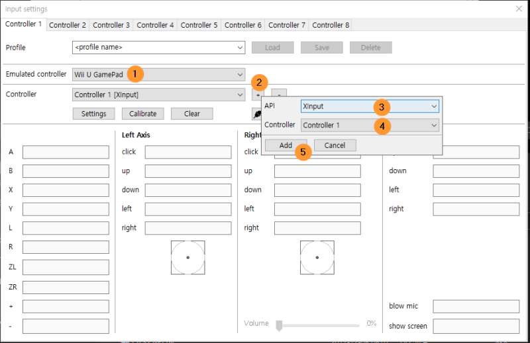Select the D-pad right mapping field
530x343 pixels.
tap(476, 209)
